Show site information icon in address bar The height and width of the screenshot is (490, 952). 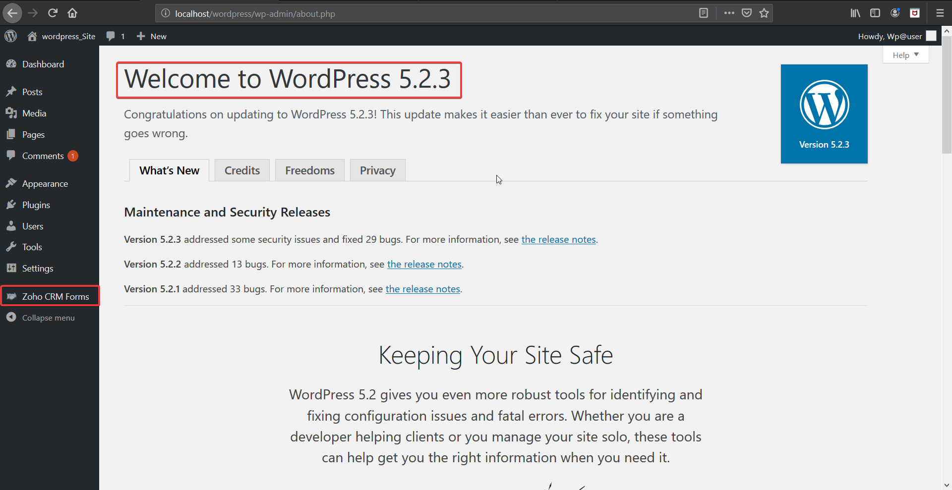point(166,13)
